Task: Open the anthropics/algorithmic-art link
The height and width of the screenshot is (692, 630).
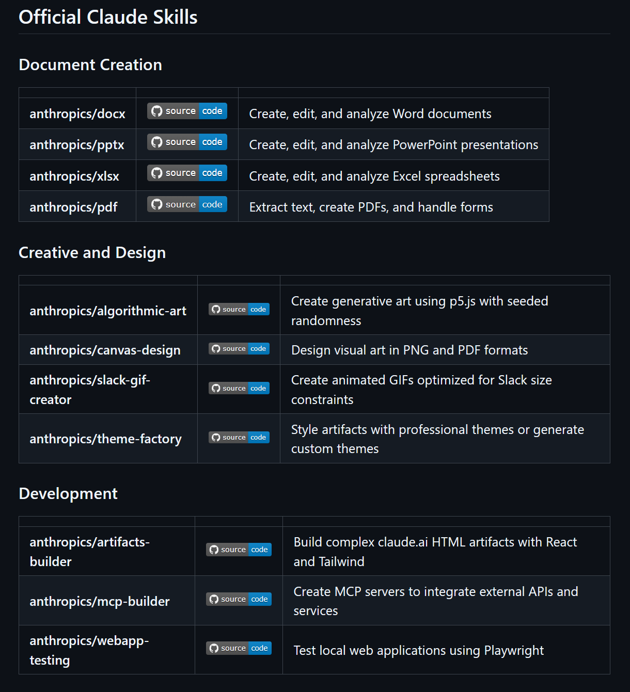Action: (108, 311)
